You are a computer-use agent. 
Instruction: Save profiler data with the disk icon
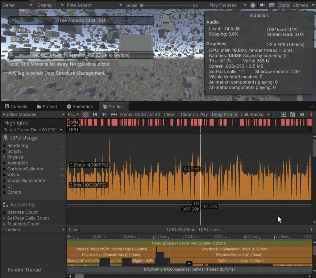[293, 114]
